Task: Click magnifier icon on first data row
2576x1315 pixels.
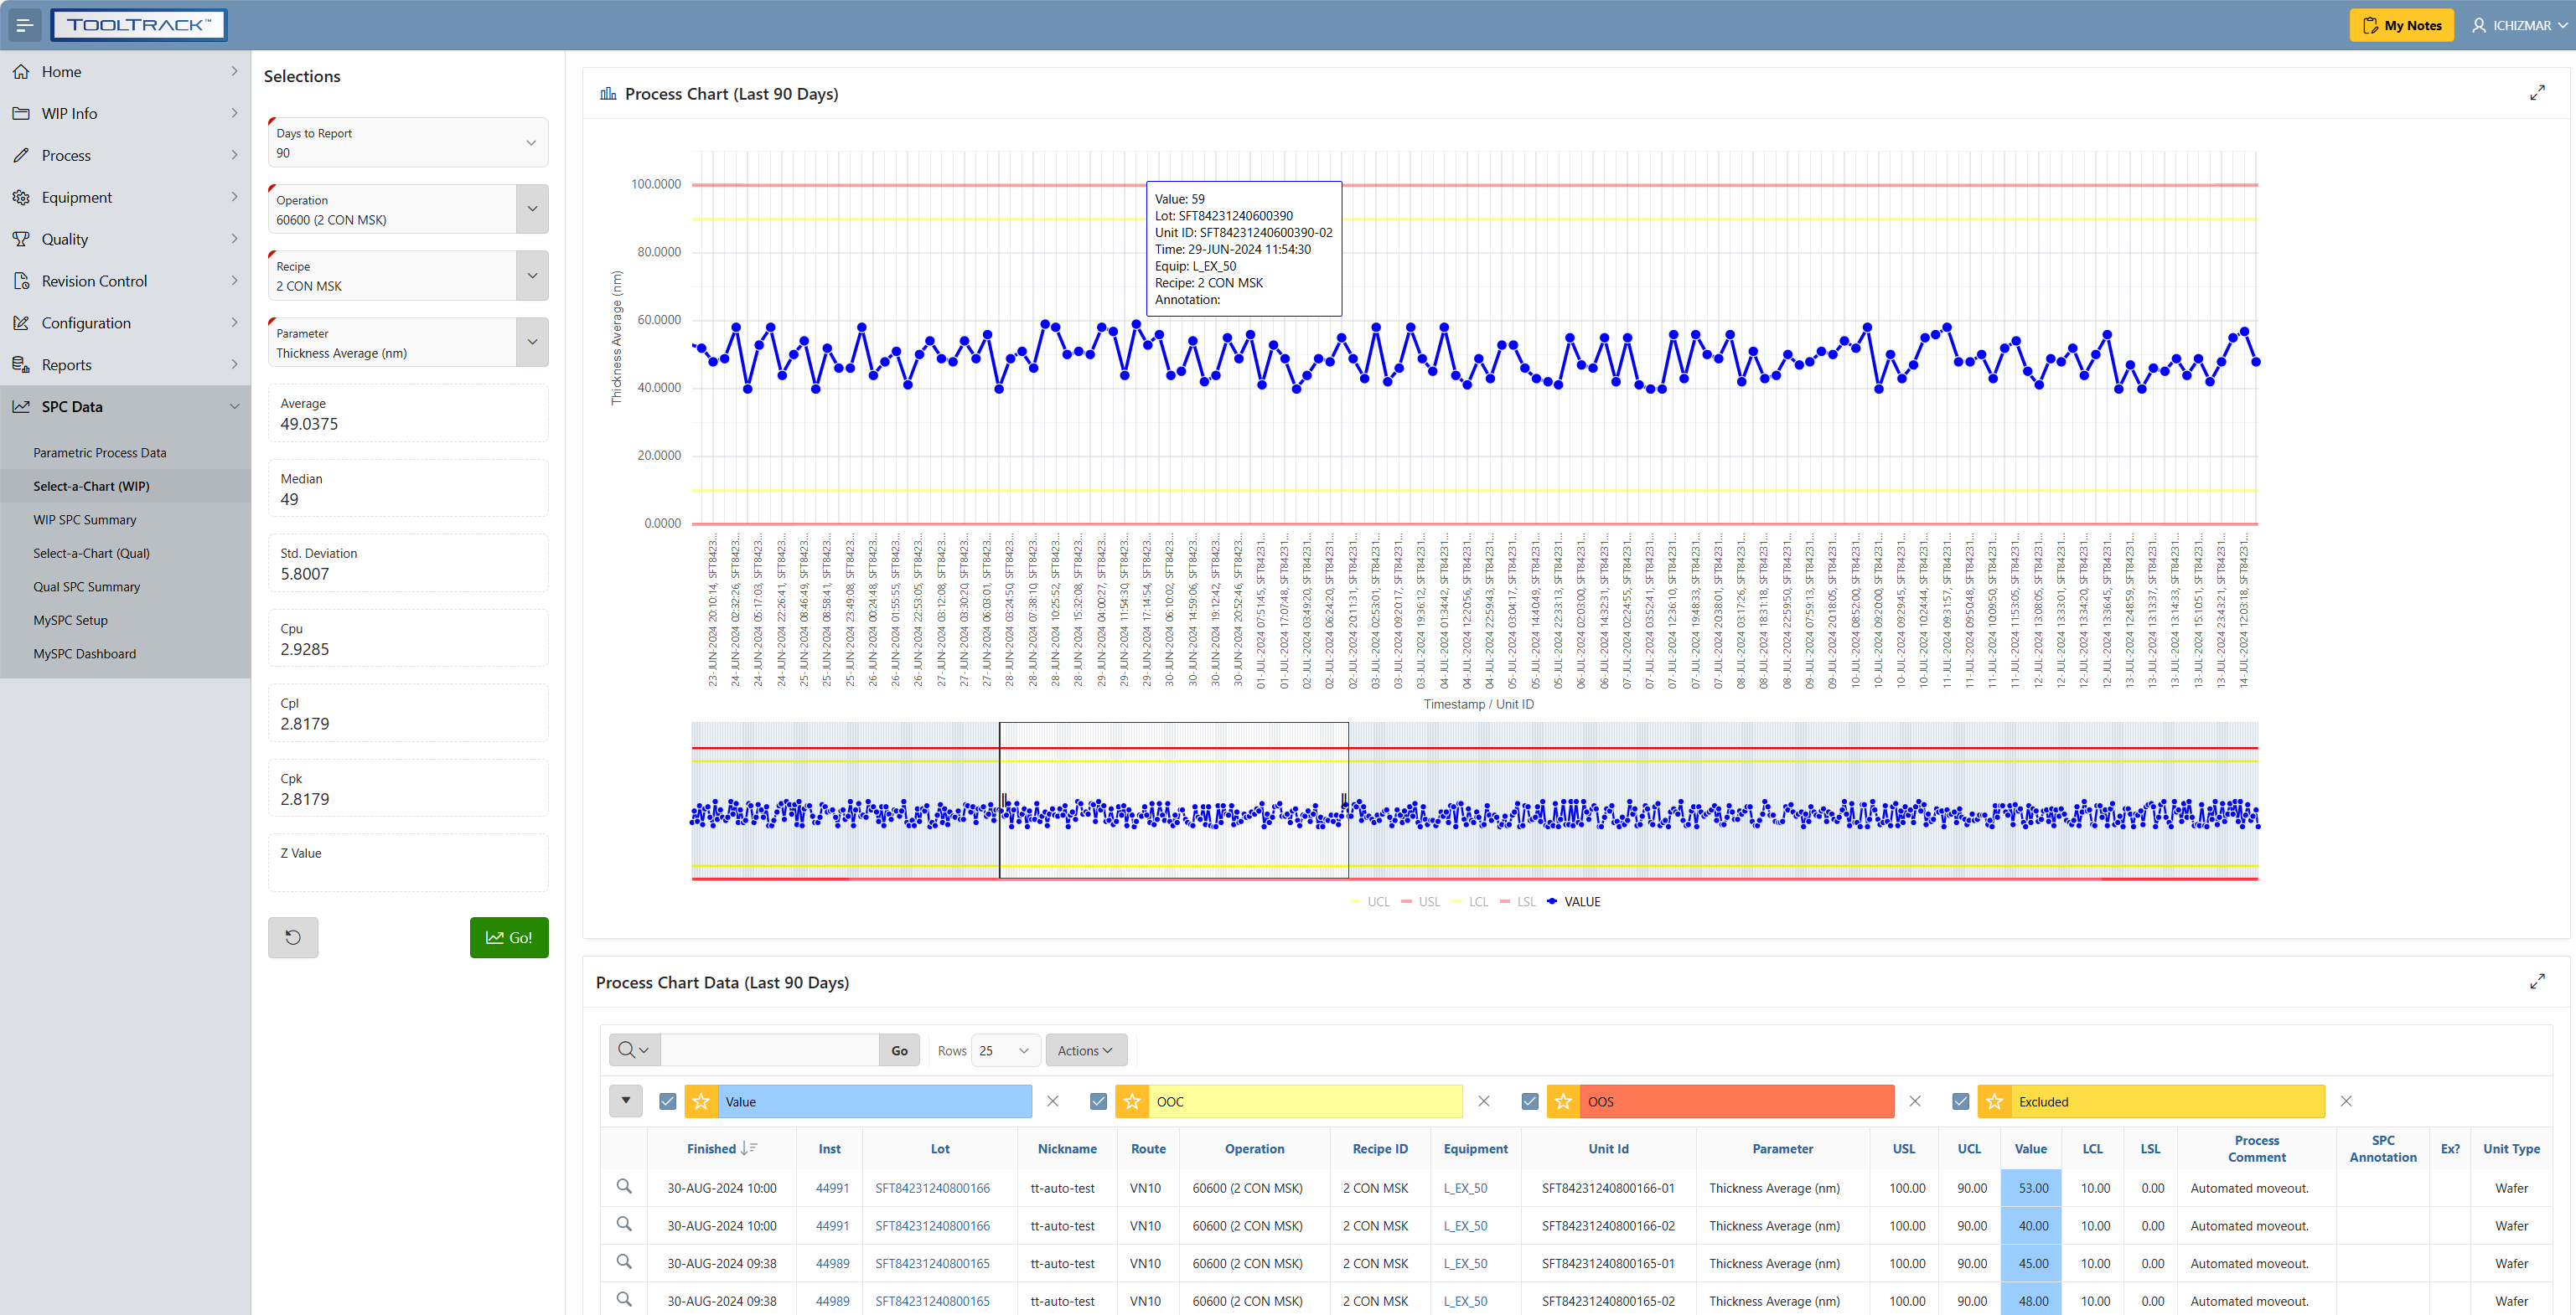Action: point(624,1187)
